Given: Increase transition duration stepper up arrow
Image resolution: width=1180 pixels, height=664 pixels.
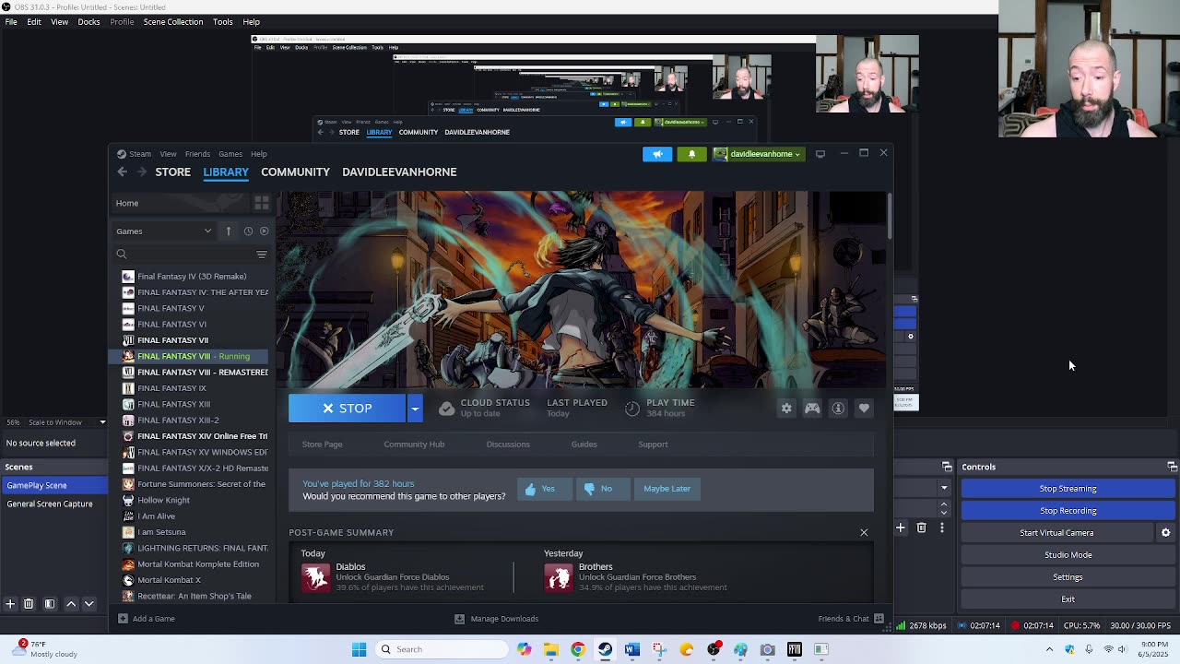Looking at the screenshot, I should tap(944, 504).
